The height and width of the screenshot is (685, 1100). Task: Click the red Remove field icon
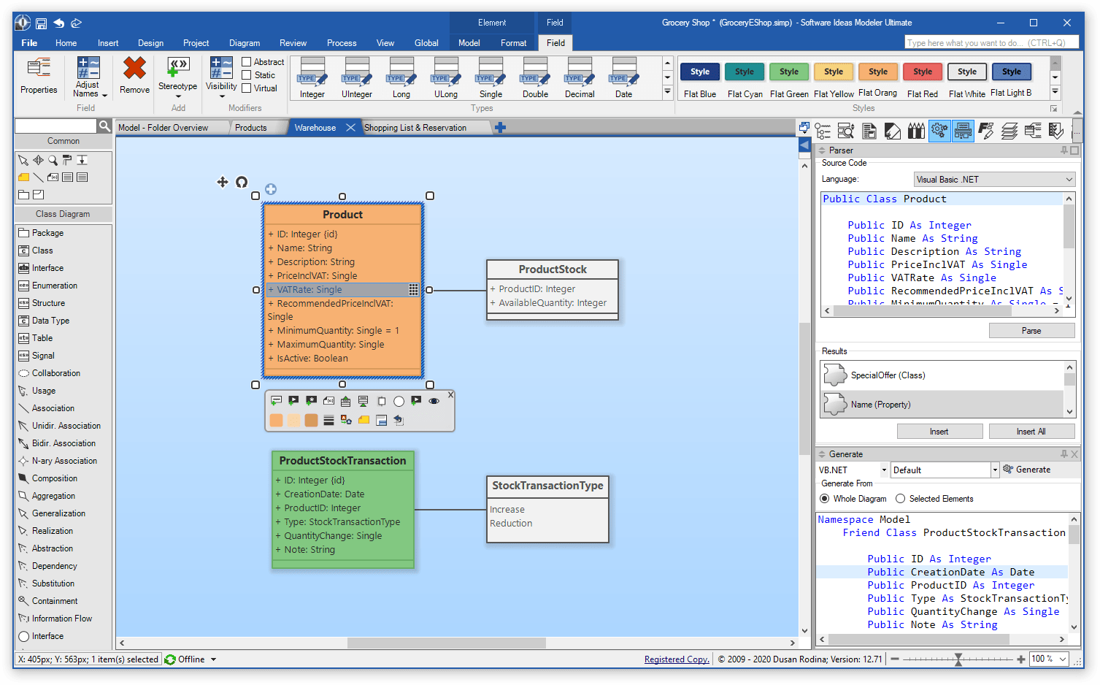134,69
